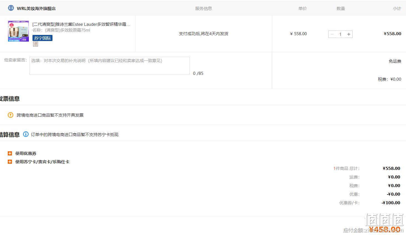Click the 优惠券/卡 amount -¥100.00
This screenshot has height=235, width=406.
(x=391, y=203)
